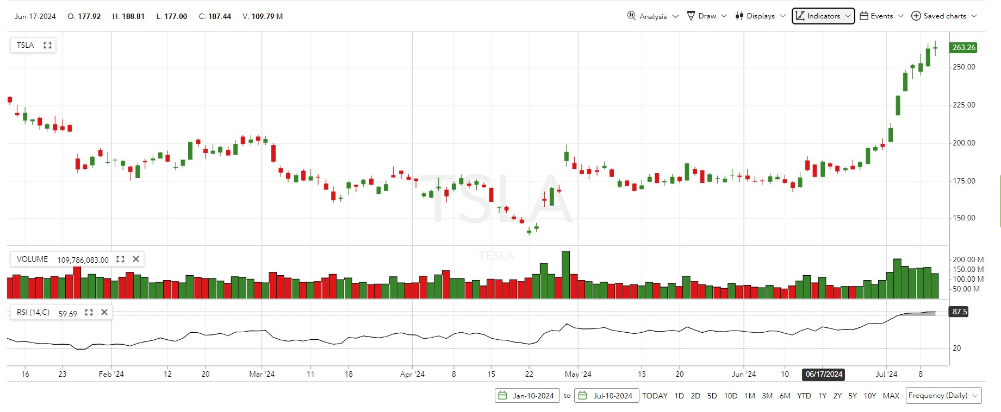This screenshot has width=1001, height=412.
Task: Select the 1D time range
Action: click(x=679, y=396)
